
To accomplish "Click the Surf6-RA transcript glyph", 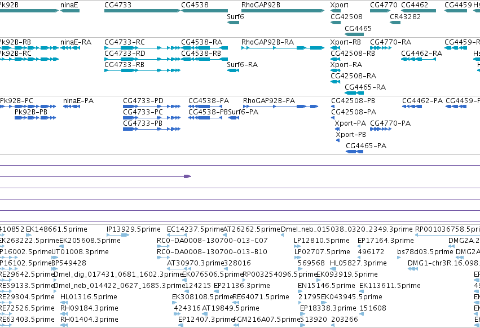I will pos(234,70).
